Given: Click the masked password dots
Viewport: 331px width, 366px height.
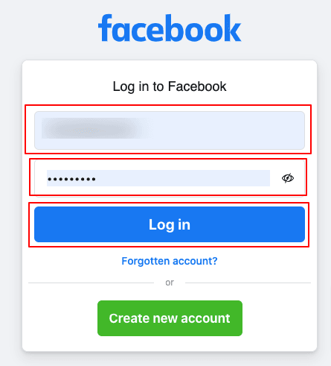Looking at the screenshot, I should pyautogui.click(x=71, y=179).
